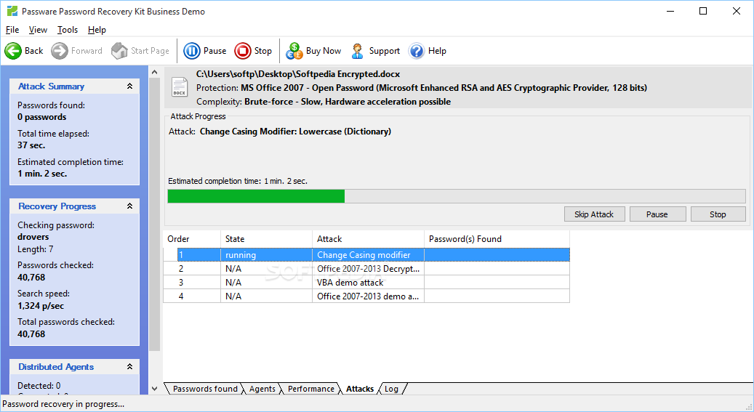
Task: Click the Pause button under progress bar
Action: [657, 214]
